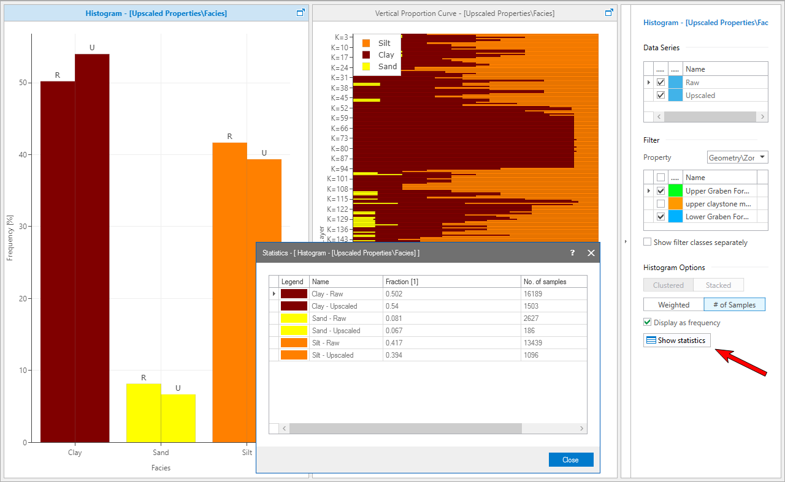This screenshot has height=482, width=785.
Task: Maximize the Vertical Proportion Curve panel
Action: click(x=609, y=13)
